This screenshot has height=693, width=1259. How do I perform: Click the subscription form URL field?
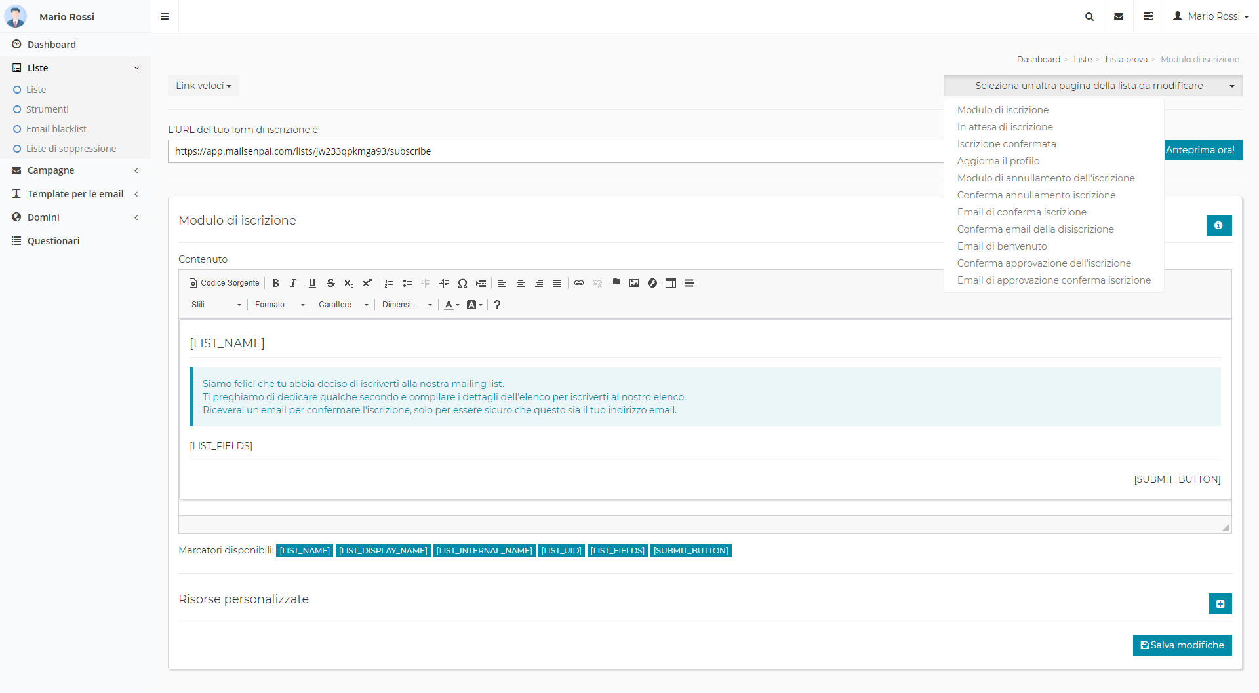[x=555, y=151]
